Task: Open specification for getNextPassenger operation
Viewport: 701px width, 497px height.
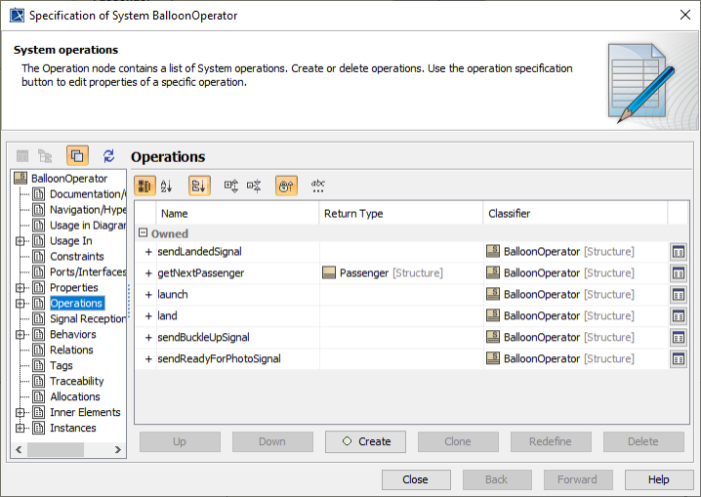Action: (679, 273)
